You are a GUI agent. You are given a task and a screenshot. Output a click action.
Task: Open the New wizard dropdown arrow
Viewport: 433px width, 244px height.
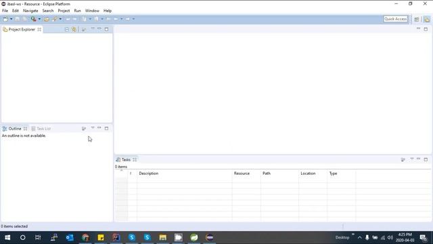click(x=11, y=19)
